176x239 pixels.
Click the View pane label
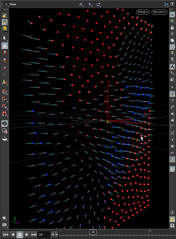tap(13, 4)
